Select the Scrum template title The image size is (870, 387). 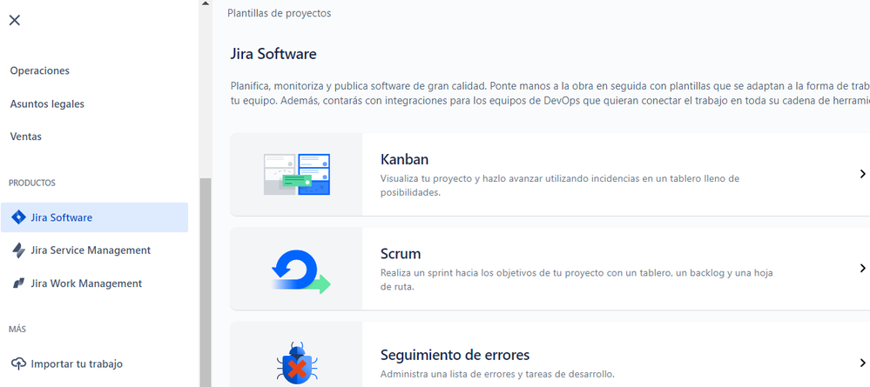(401, 254)
